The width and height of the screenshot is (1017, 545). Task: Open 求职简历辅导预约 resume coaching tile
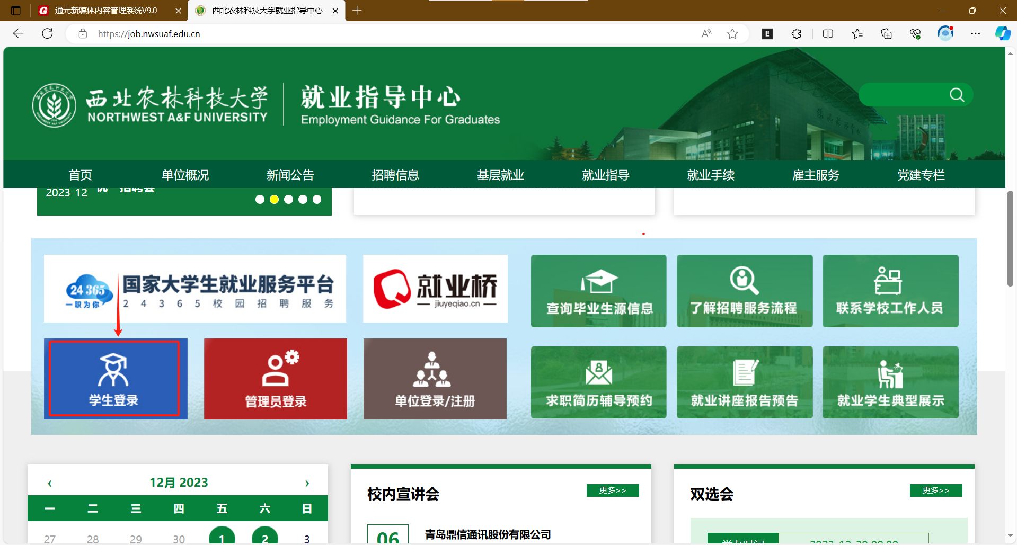point(598,382)
